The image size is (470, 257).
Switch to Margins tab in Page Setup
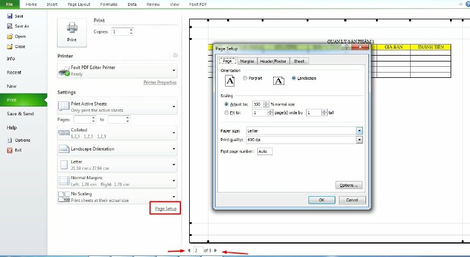(x=247, y=61)
